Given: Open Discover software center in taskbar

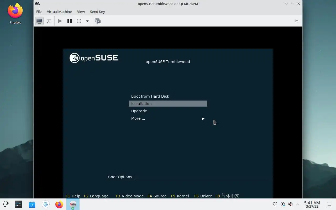Looking at the screenshot, I should (x=32, y=204).
